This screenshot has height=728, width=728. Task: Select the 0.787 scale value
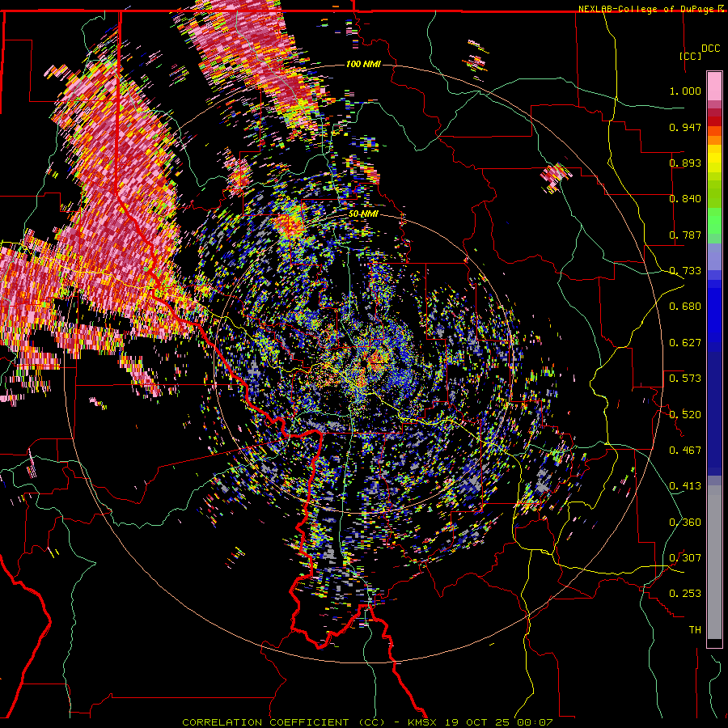pos(685,235)
